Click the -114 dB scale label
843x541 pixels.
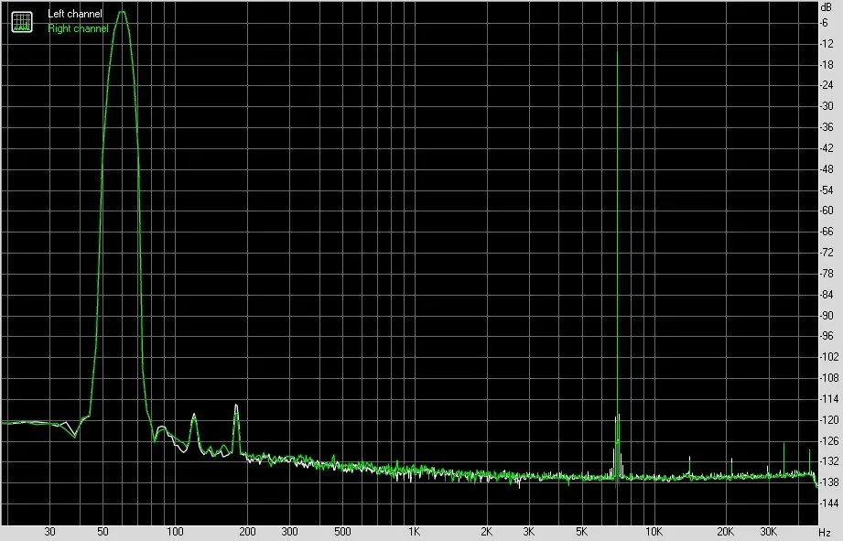point(828,398)
